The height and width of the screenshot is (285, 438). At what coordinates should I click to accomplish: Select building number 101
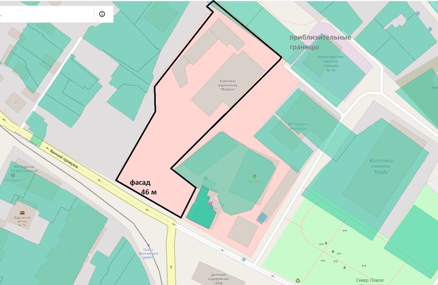(x=15, y=103)
